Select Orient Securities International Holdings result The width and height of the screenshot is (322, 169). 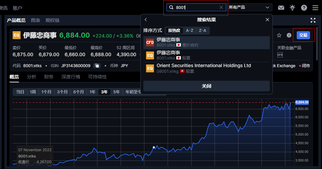206,68
